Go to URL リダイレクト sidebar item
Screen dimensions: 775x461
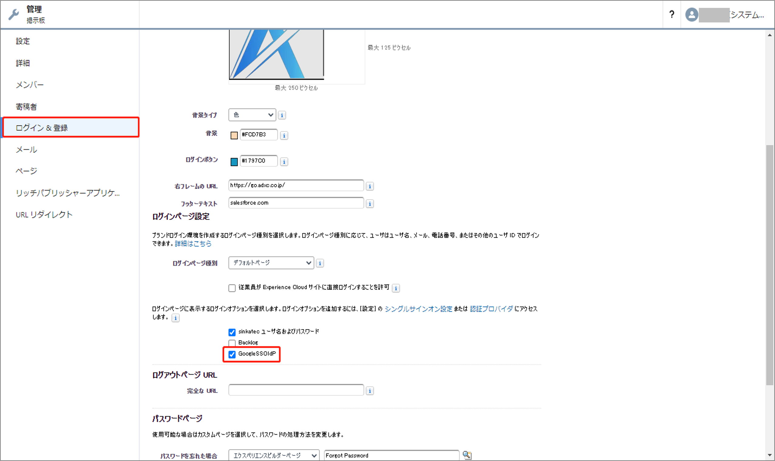click(x=44, y=215)
